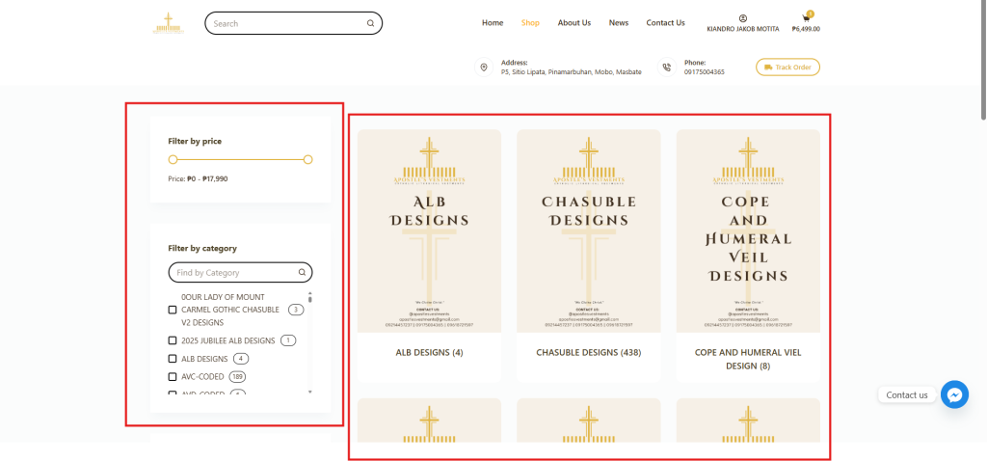Check the 2025 Jubilee Alb Designs box

click(173, 340)
